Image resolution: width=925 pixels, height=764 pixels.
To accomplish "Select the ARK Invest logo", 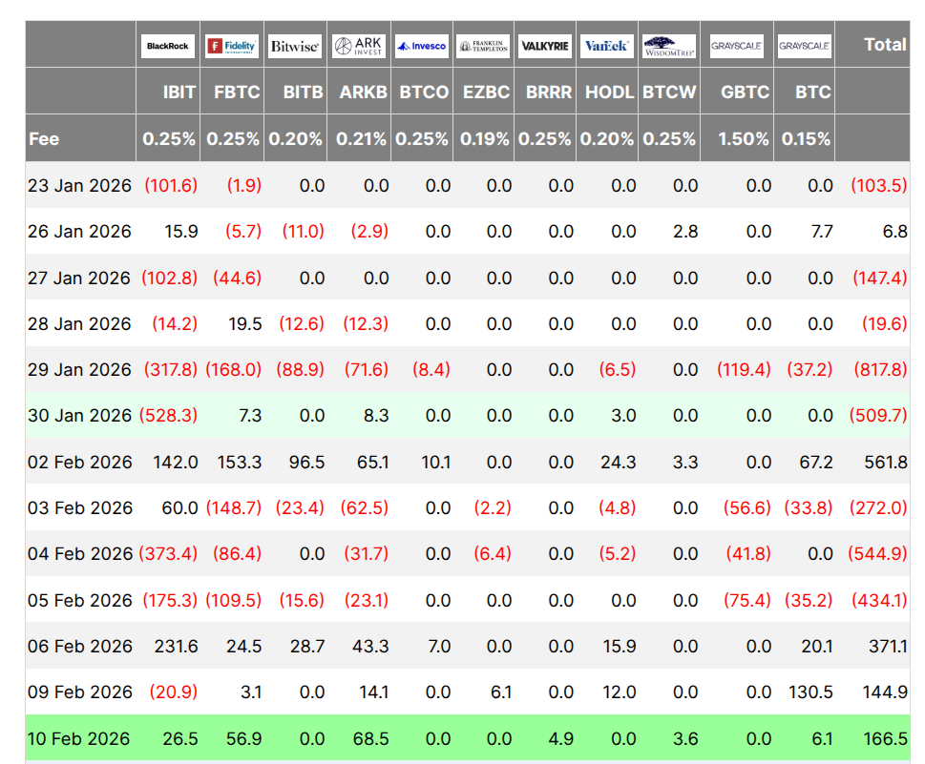I will pyautogui.click(x=358, y=46).
